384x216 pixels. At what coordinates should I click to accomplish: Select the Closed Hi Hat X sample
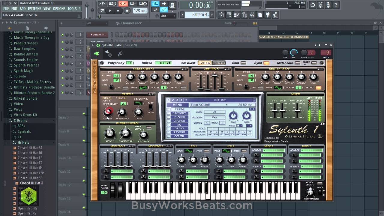[31, 183]
